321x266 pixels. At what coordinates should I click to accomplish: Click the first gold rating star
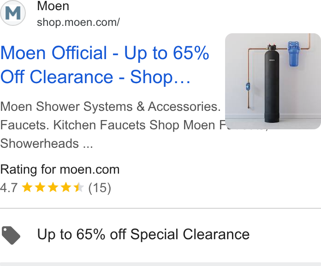pyautogui.click(x=27, y=187)
